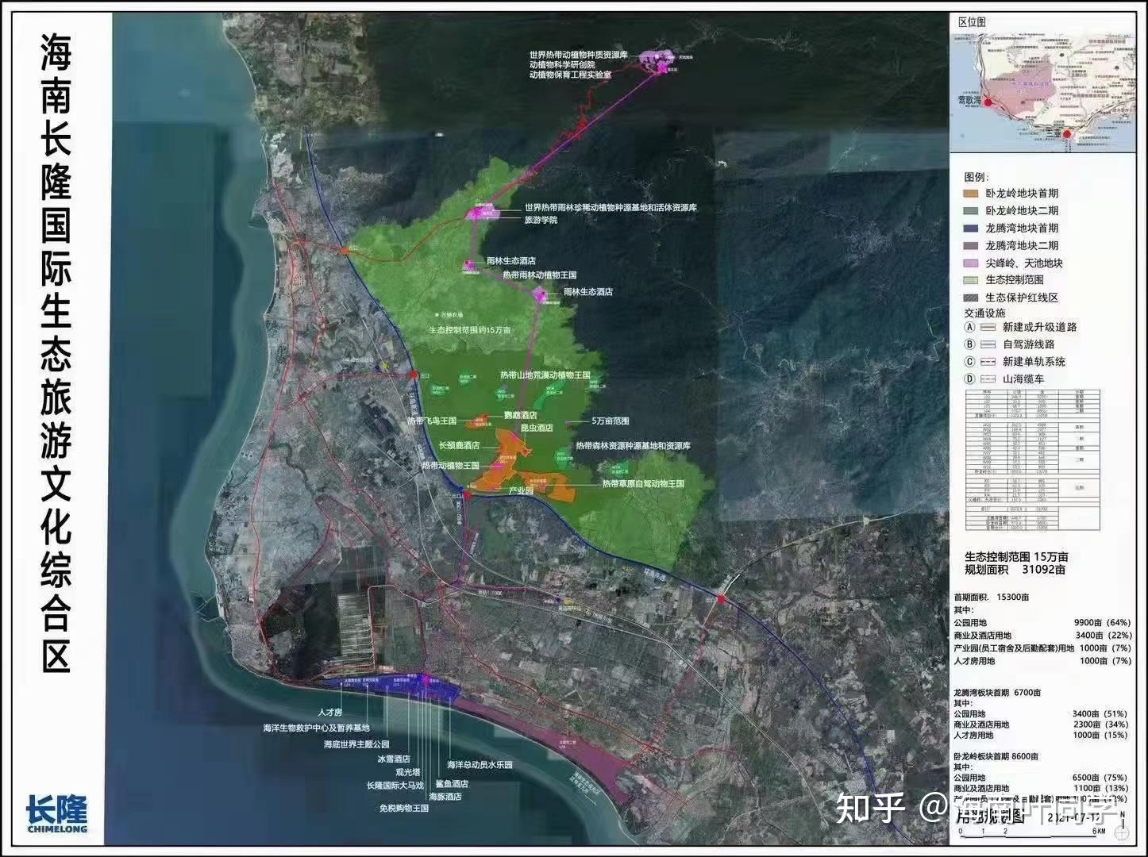Image resolution: width=1148 pixels, height=857 pixels.
Task: Click the 生态控制范围约15万亩 map label
Action: click(469, 329)
